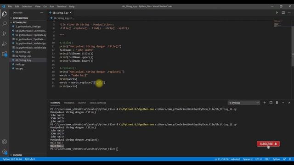Change language mode via Python status item
This screenshot has height=165, width=294.
pos(276,159)
